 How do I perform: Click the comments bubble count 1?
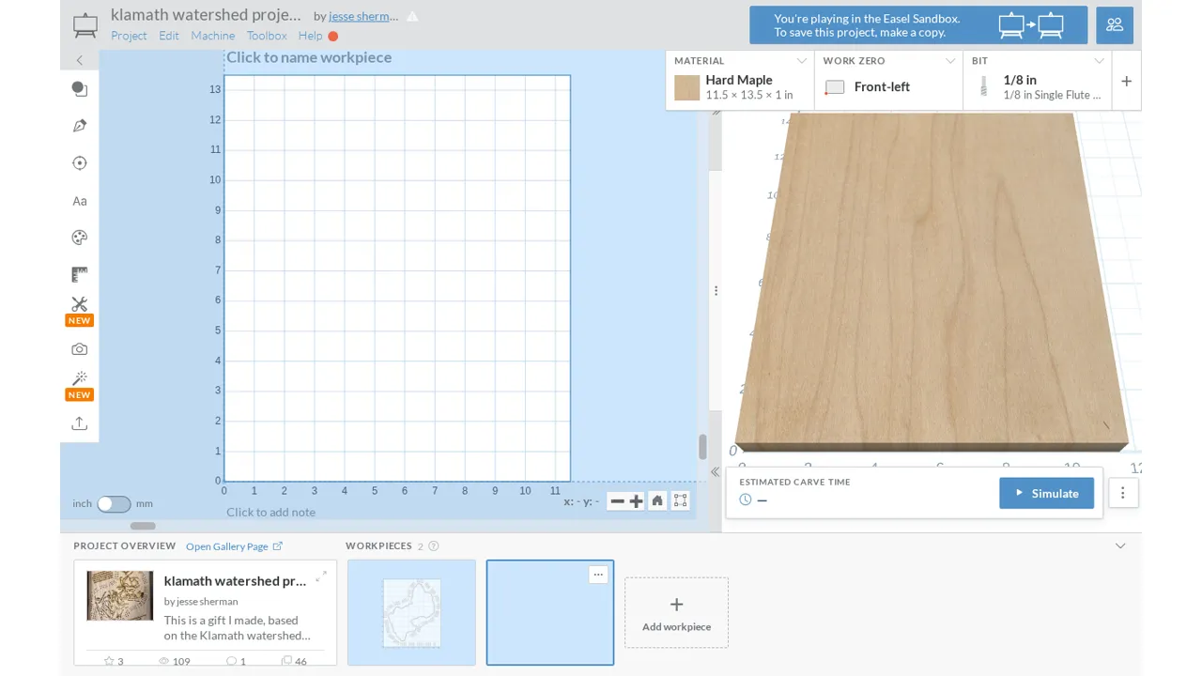[x=236, y=661]
